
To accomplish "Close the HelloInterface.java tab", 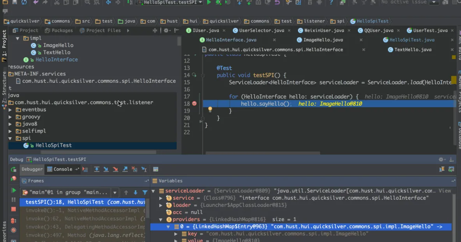I will click(x=274, y=40).
